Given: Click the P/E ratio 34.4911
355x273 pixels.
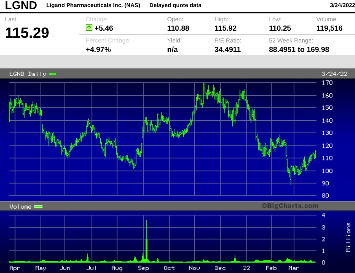Looking at the screenshot, I should pos(228,50).
